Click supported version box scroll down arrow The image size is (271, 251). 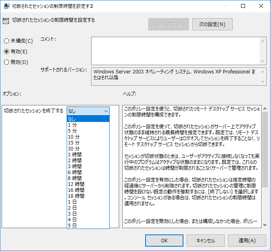[x=263, y=81]
